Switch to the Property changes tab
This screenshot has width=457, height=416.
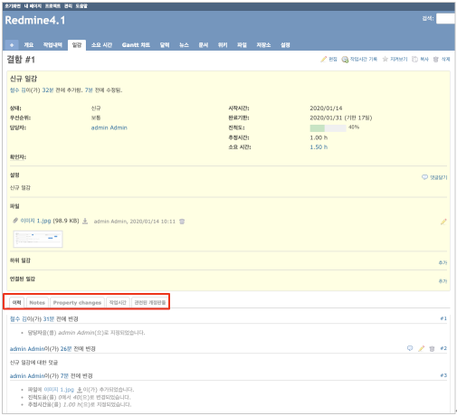(x=77, y=302)
